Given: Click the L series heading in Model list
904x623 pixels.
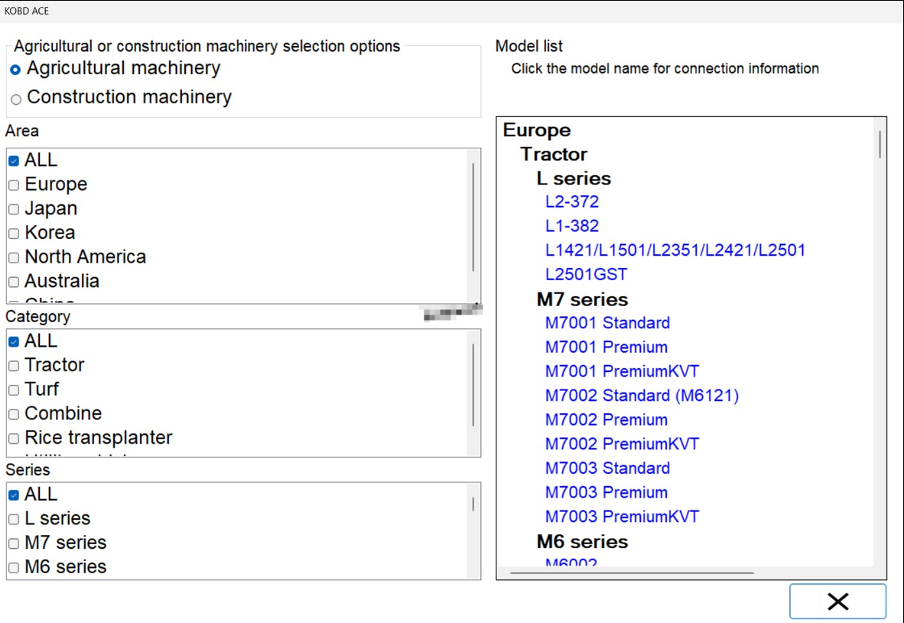Looking at the screenshot, I should [574, 179].
